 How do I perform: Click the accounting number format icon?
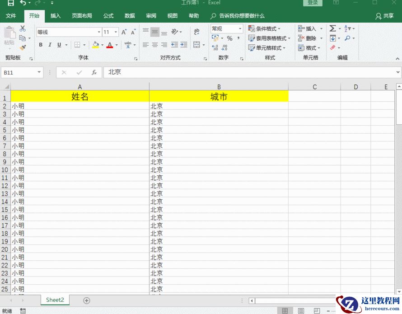click(215, 38)
